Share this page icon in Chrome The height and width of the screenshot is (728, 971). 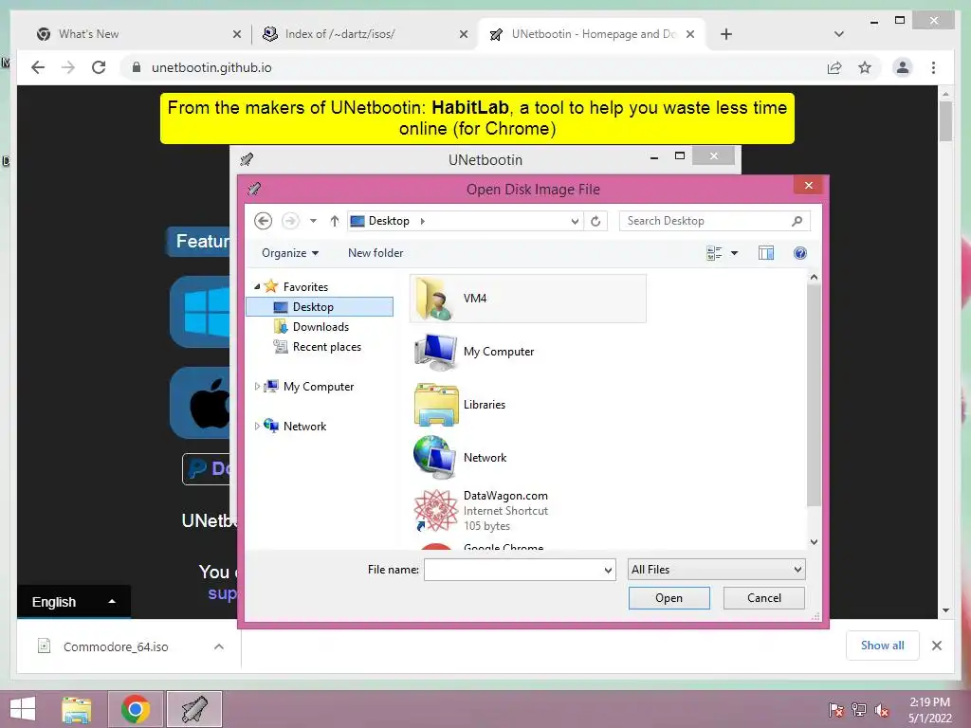click(x=834, y=67)
